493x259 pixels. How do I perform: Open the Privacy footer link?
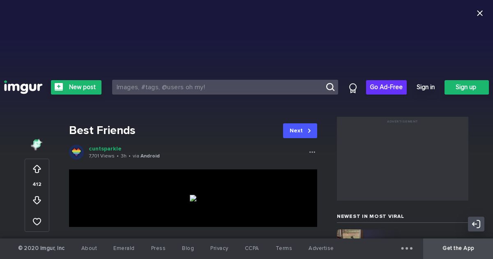pyautogui.click(x=219, y=248)
